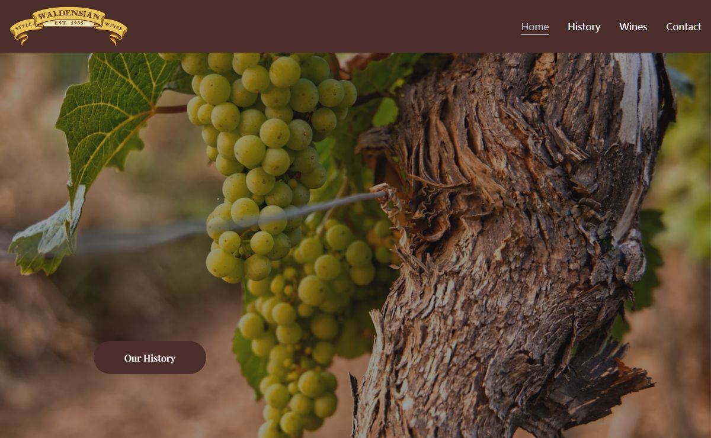Click the "EST. 1935" text in logo

[x=69, y=23]
